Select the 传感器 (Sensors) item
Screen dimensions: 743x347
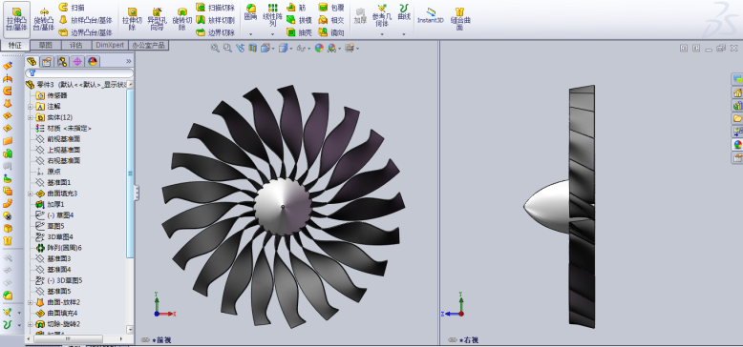tap(52, 95)
